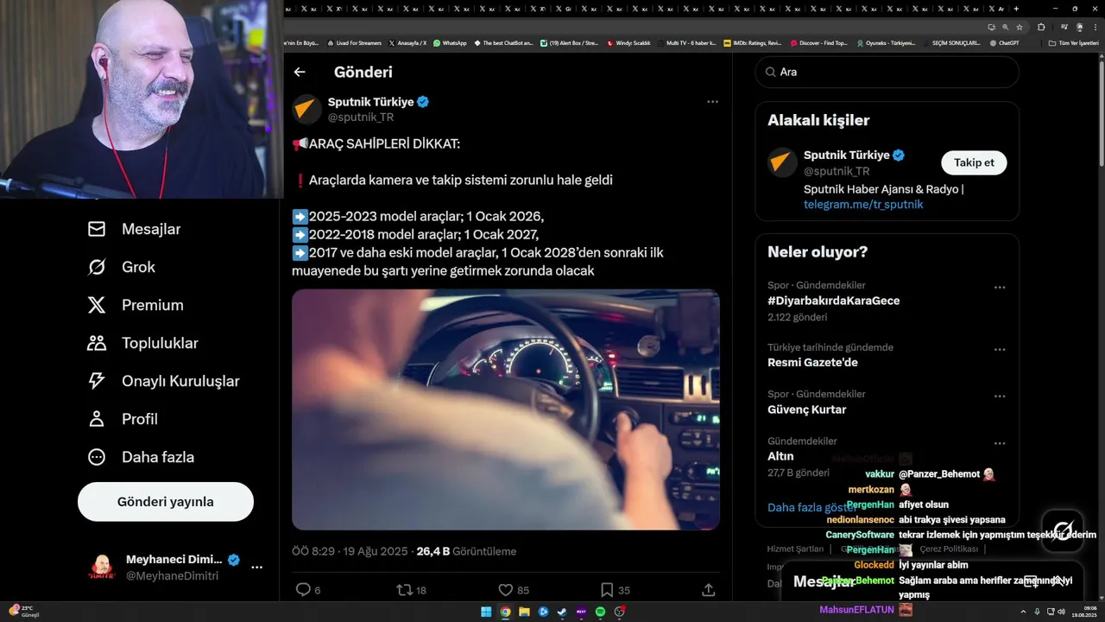1105x622 pixels.
Task: Open Sputnik Türkiye avatar in Alakalı kişiler
Action: (x=783, y=162)
